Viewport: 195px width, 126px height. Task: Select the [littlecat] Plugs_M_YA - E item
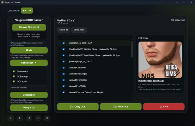coord(94,61)
